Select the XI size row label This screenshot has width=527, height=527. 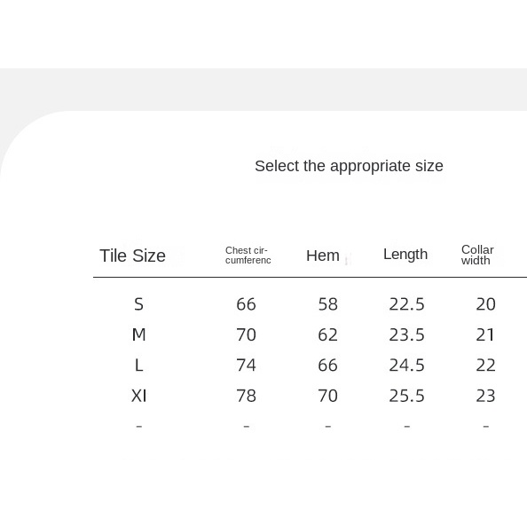(138, 396)
